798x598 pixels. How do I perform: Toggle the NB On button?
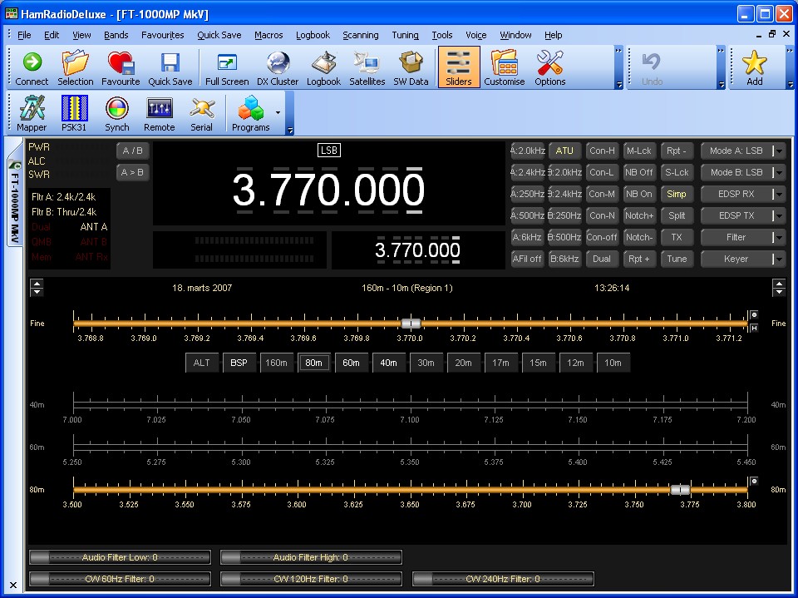coord(638,194)
